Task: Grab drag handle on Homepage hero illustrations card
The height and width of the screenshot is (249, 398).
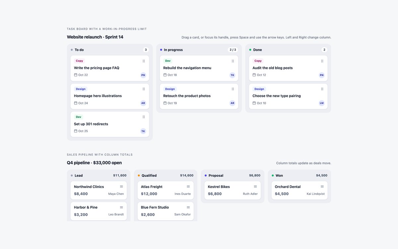Action: point(144,89)
